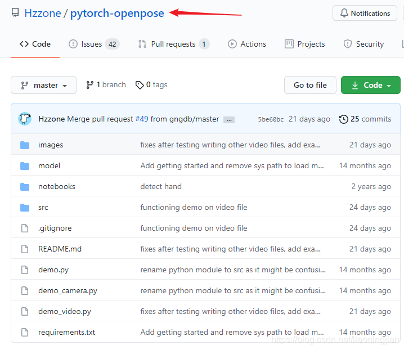Viewport: 404px width, 350px height.
Task: Open the demo_video.py file
Action: coord(65,312)
